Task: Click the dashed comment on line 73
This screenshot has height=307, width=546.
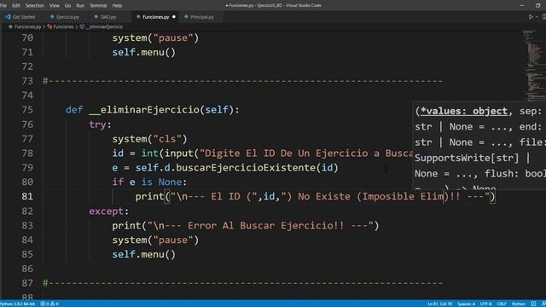Action: [242, 81]
